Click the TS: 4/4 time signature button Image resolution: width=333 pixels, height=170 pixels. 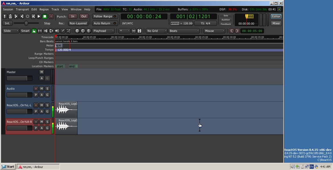205,23
